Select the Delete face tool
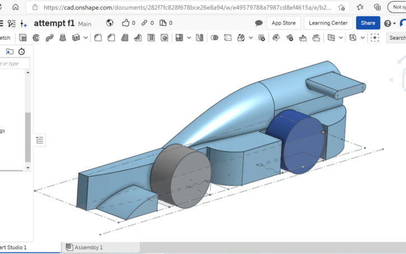This screenshot has height=254, width=406. click(x=290, y=38)
